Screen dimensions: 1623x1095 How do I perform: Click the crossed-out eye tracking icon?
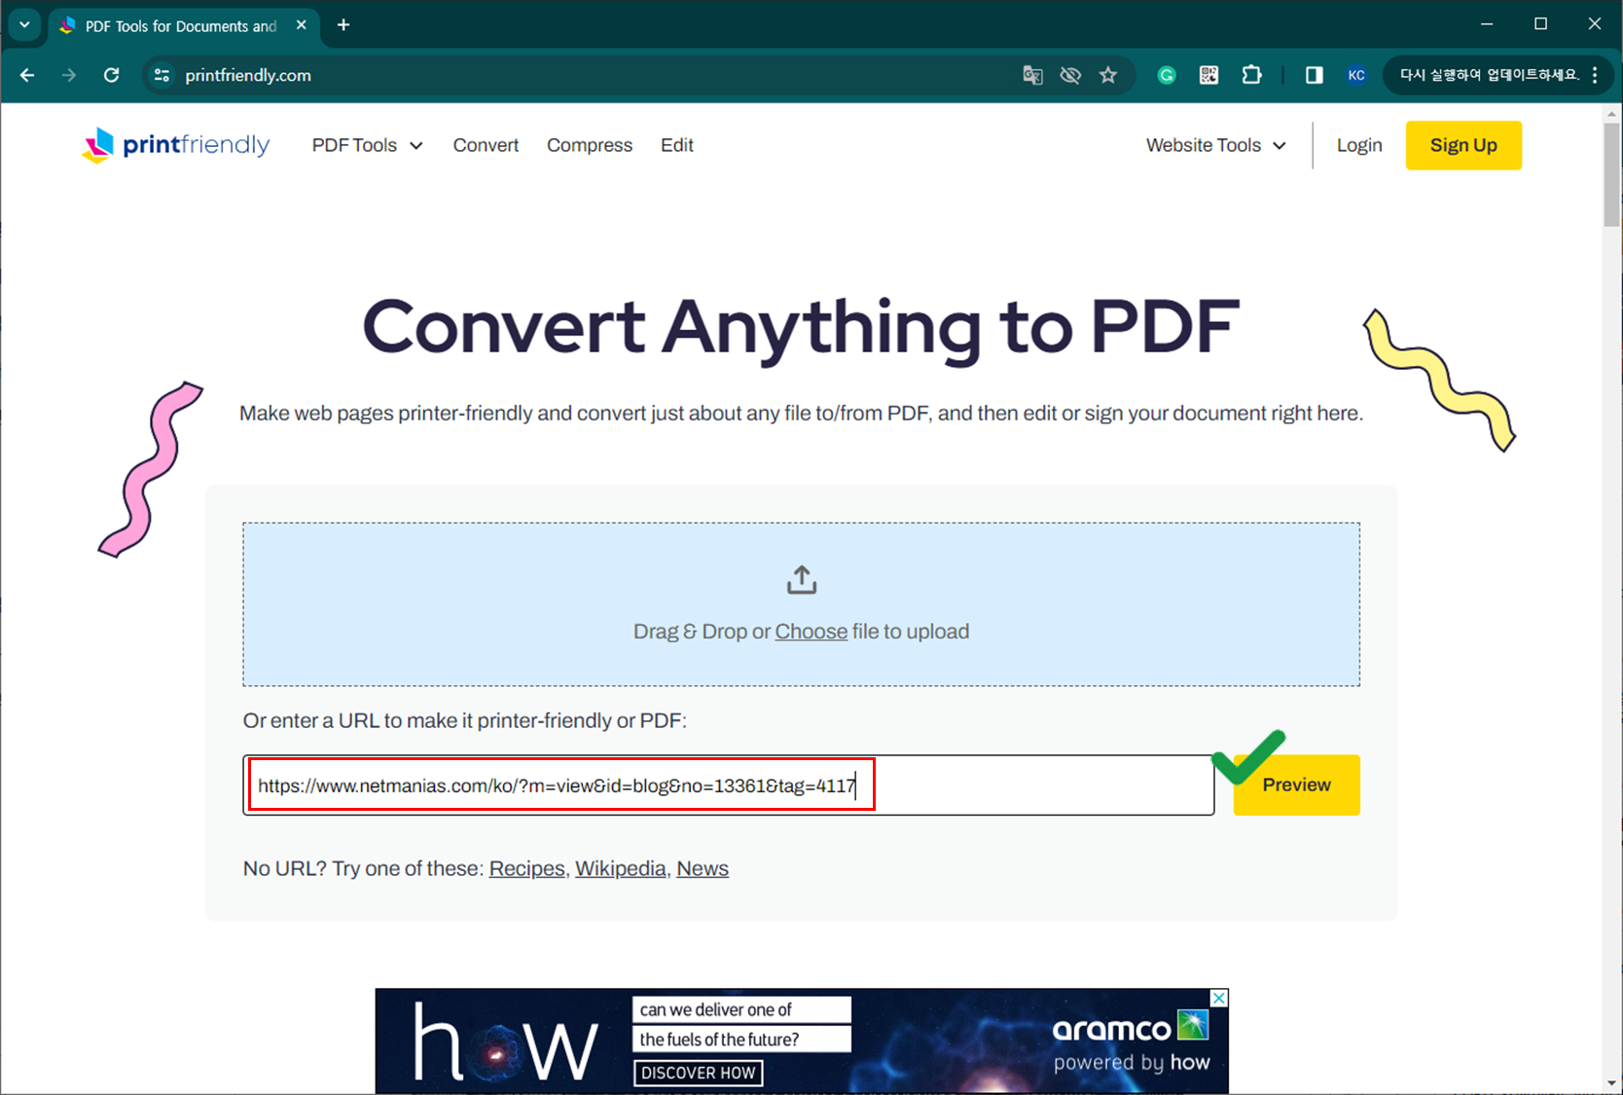click(x=1070, y=75)
